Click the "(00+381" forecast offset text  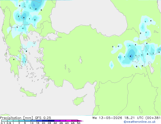coord(153,118)
